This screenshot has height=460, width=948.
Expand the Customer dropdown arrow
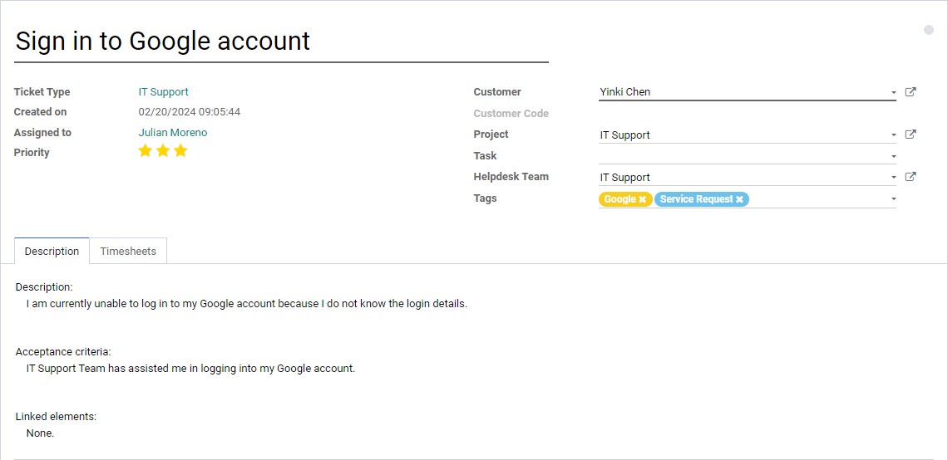pyautogui.click(x=893, y=93)
